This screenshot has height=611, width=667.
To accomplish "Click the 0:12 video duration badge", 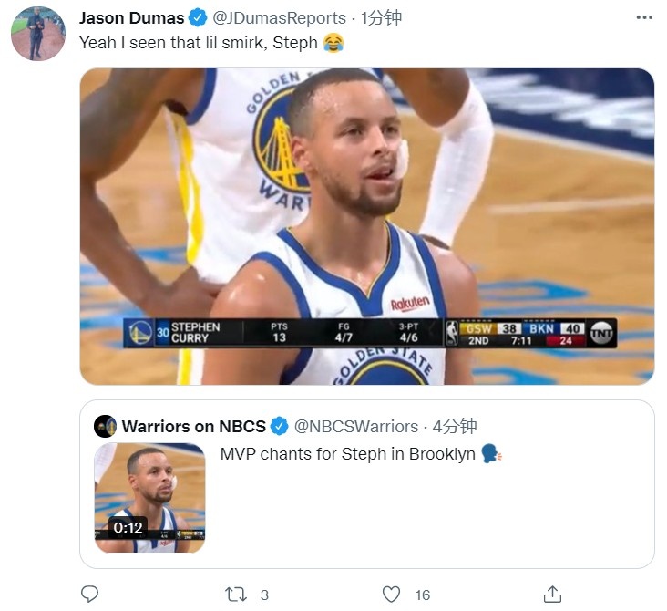I will pyautogui.click(x=128, y=527).
